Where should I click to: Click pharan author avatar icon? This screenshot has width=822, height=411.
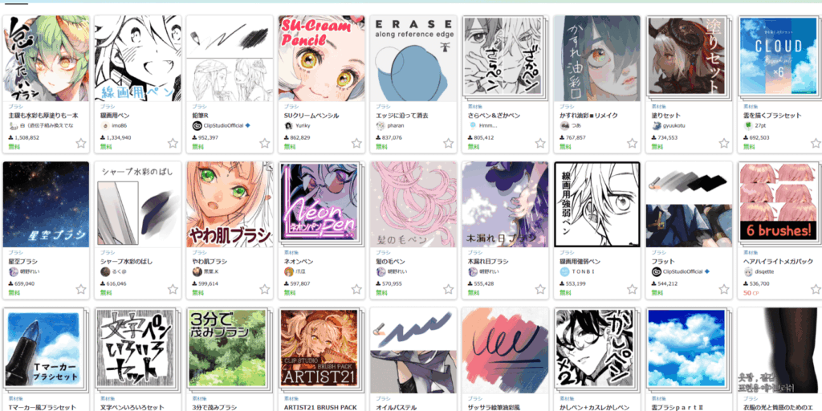click(x=380, y=126)
